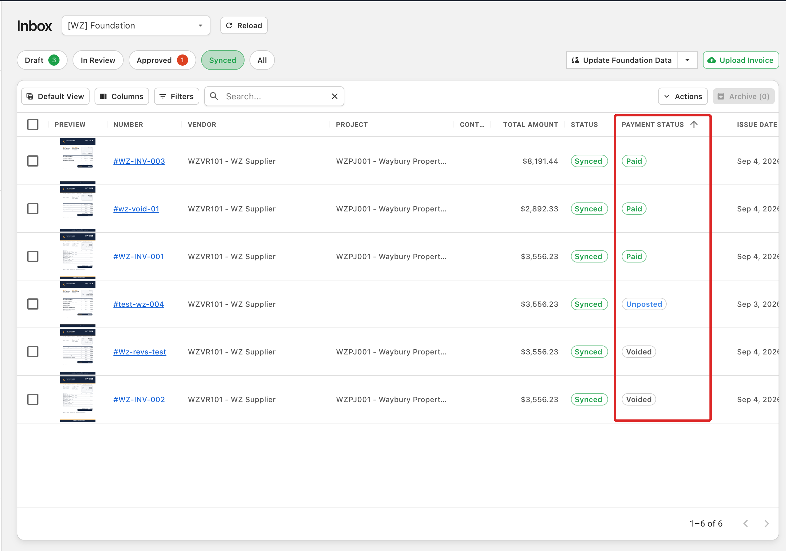This screenshot has width=786, height=551.
Task: Open preview thumbnail of #WZ-INV-001
Action: 78,256
